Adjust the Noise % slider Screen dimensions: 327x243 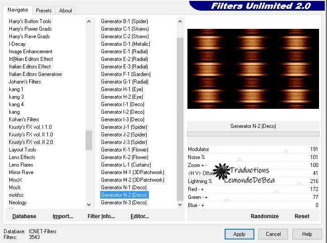point(253,157)
